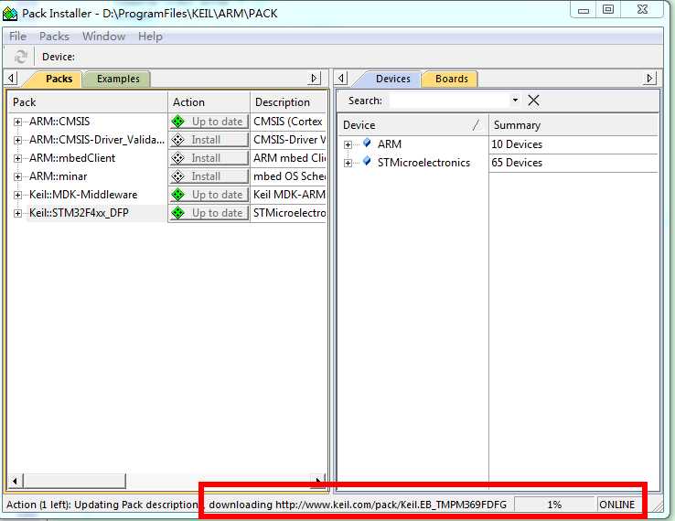Click the Pack column header
Image resolution: width=675 pixels, height=521 pixels.
[x=88, y=102]
